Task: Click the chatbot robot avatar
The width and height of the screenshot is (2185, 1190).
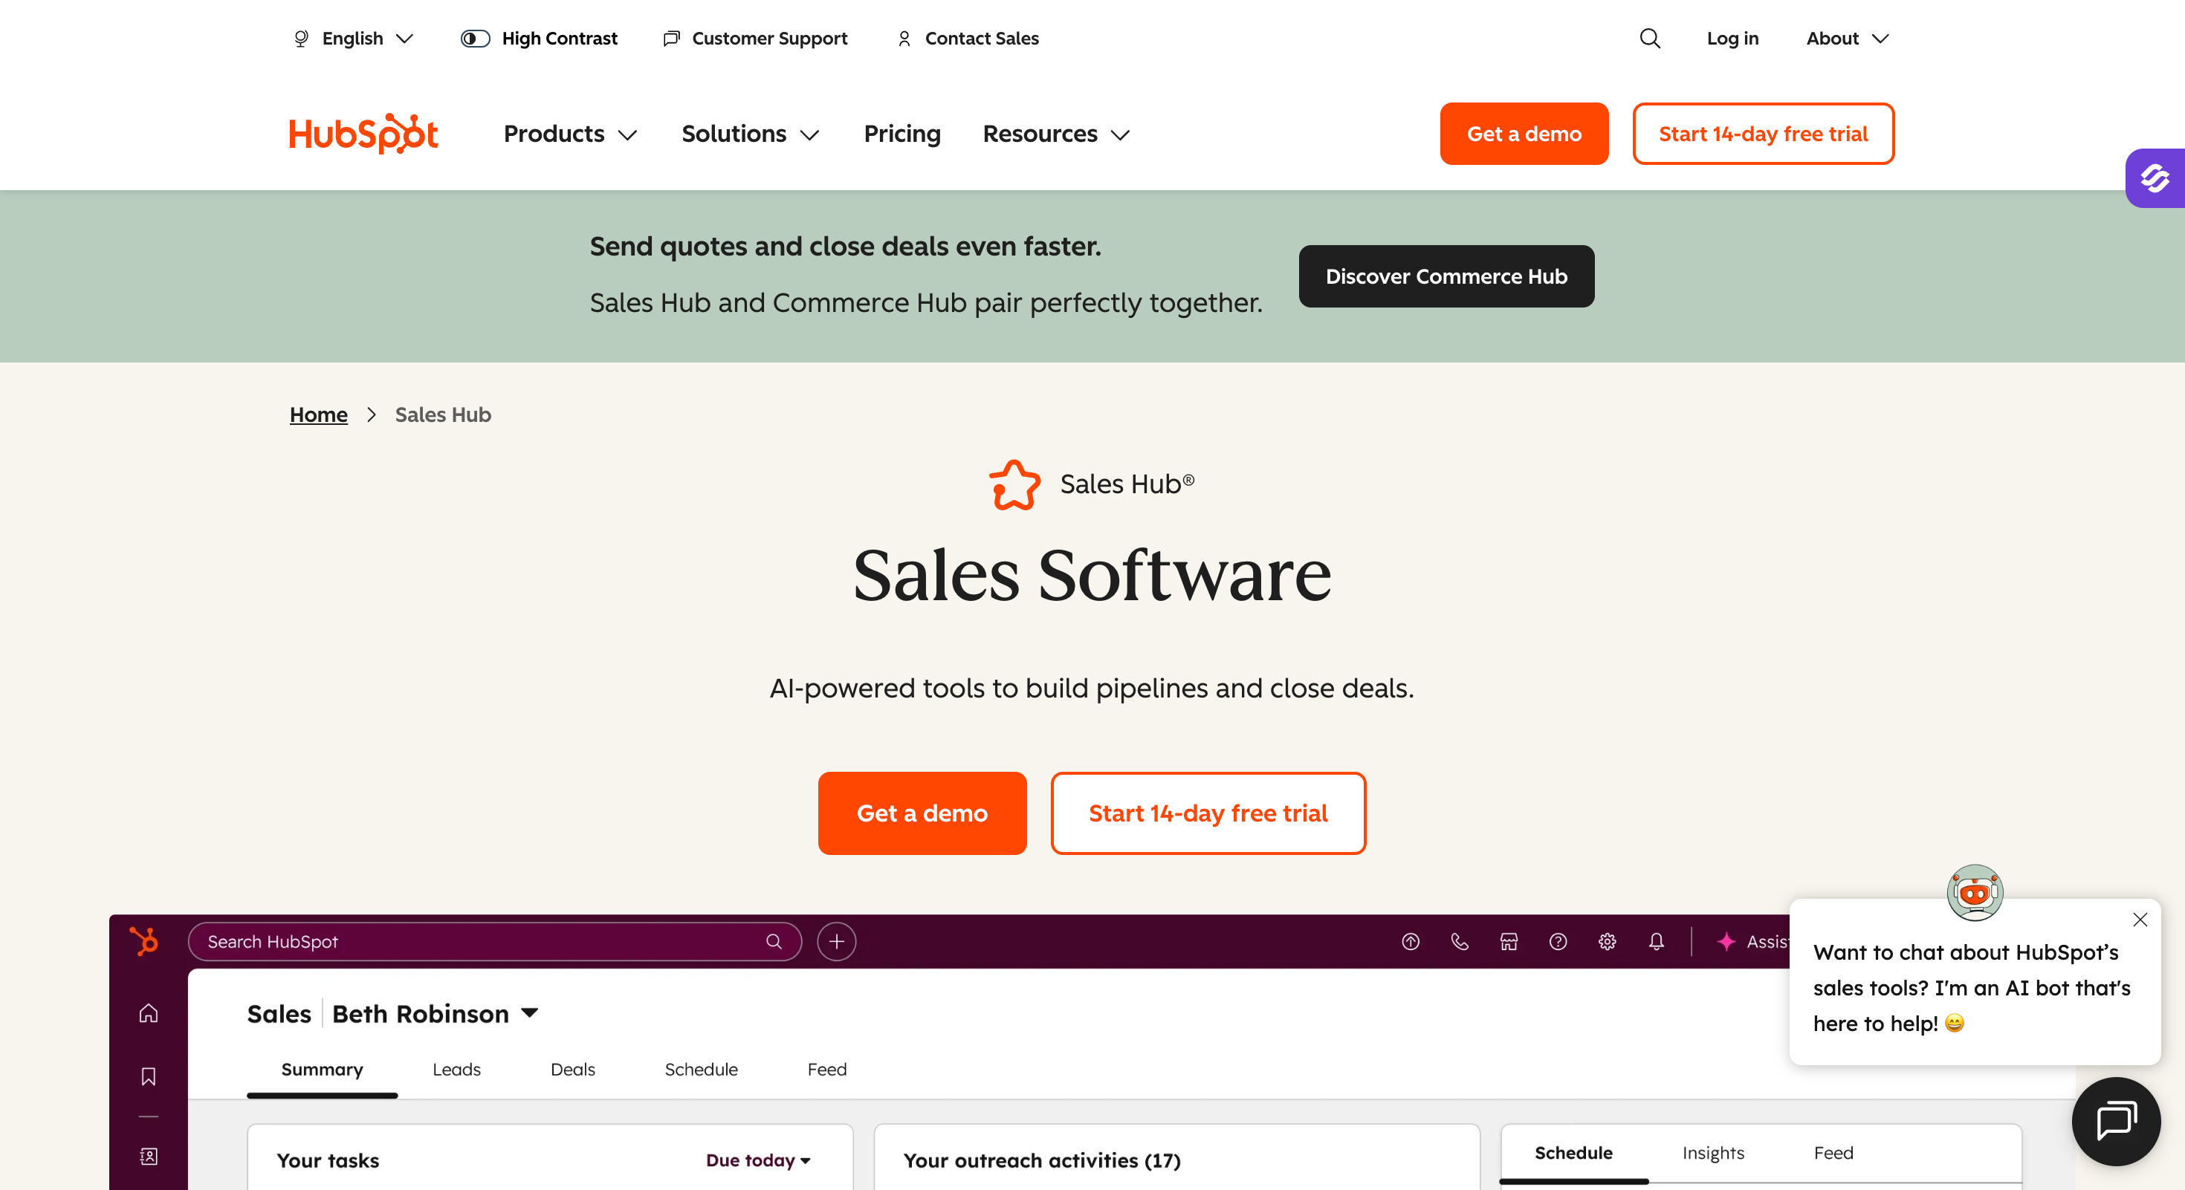Action: click(1975, 891)
